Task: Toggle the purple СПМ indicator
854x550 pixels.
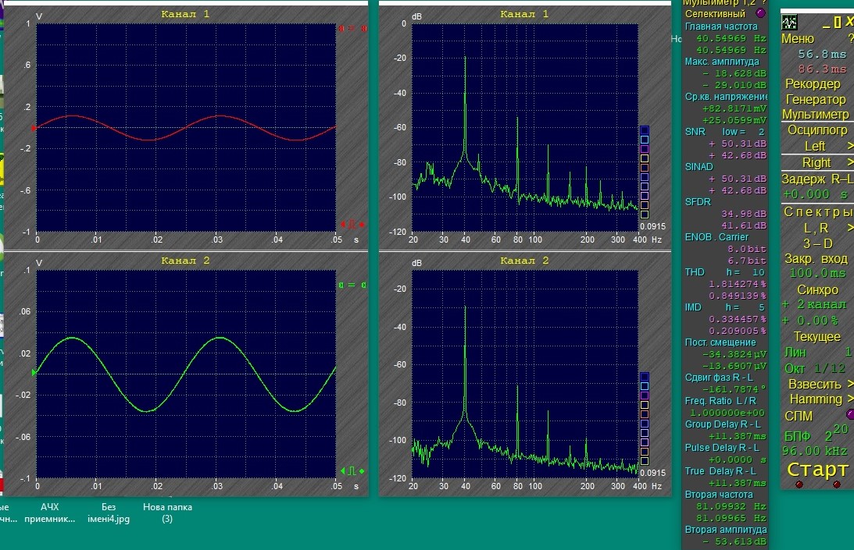Action: pos(849,415)
